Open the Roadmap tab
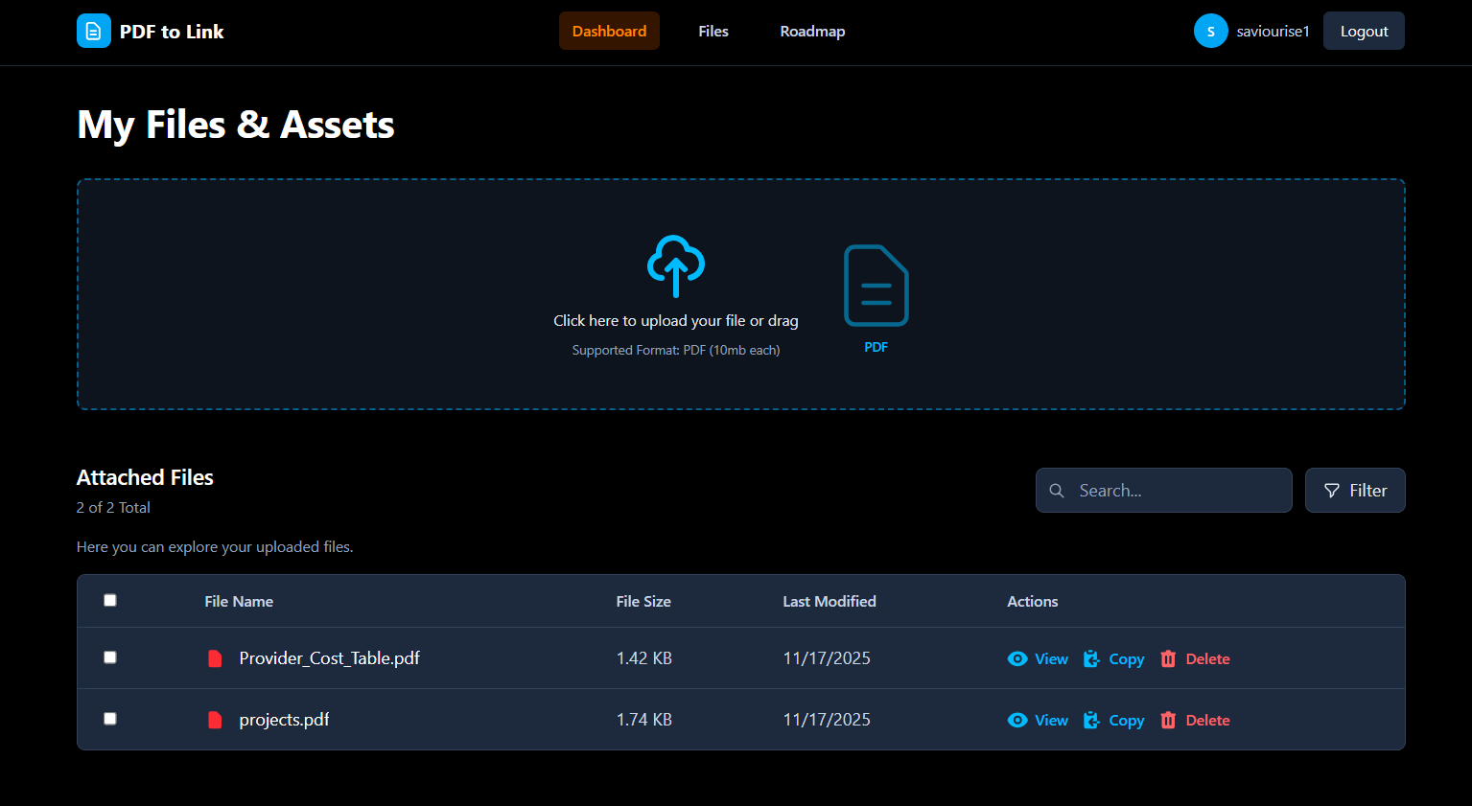1472x806 pixels. coord(812,32)
